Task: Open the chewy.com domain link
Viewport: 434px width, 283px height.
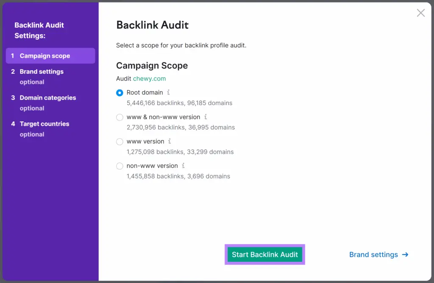Action: click(x=149, y=79)
